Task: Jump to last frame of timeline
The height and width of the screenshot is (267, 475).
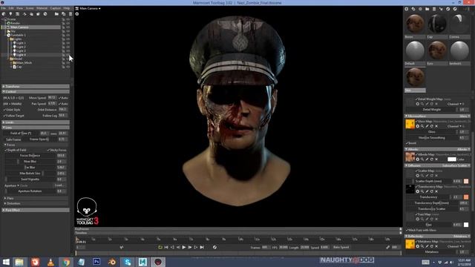Action: coord(202,247)
